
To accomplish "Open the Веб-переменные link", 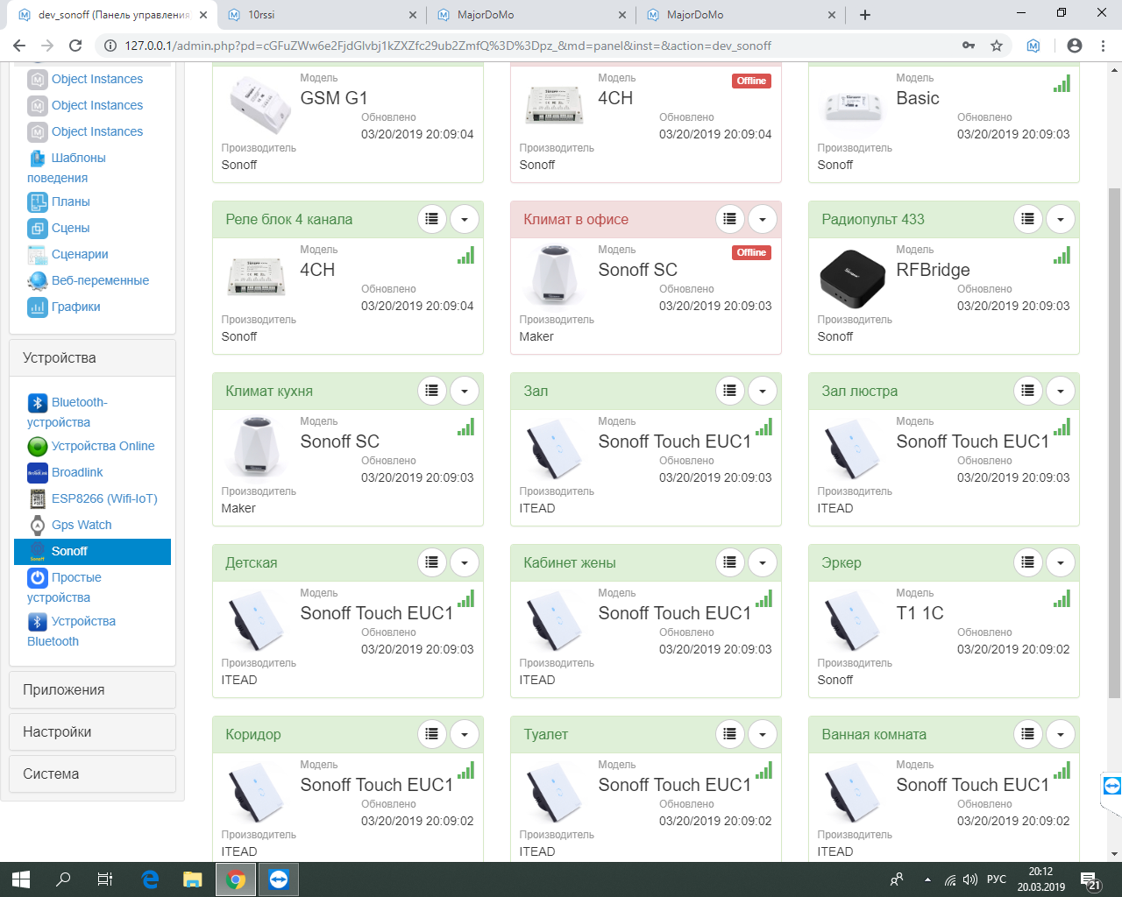I will 100,280.
